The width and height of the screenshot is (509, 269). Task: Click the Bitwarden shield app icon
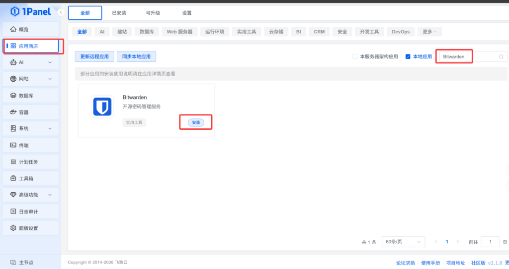[x=102, y=107]
